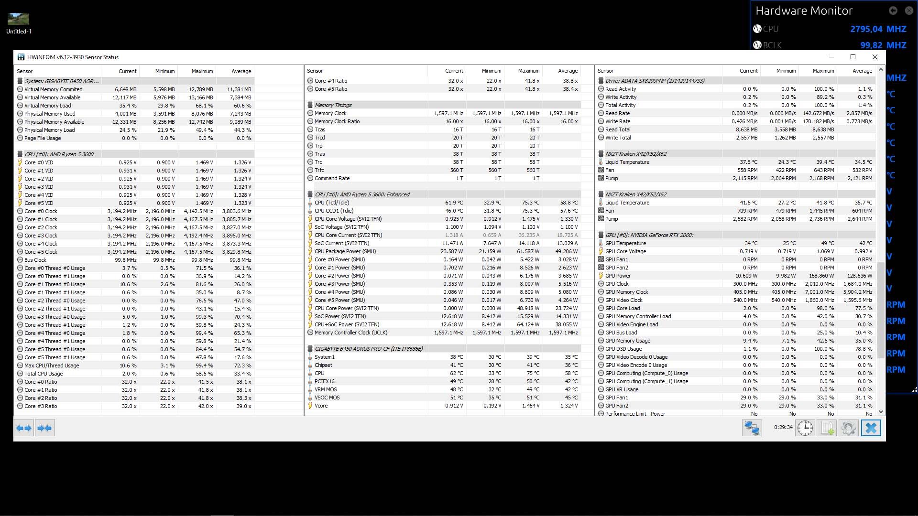The height and width of the screenshot is (516, 918).
Task: Collapse the CPU [#0]: AMD Ryzen 5 3600 group
Action: [59, 154]
